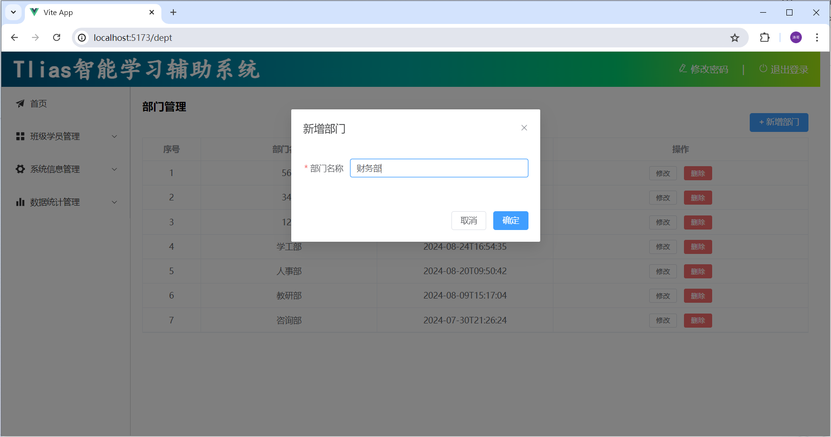Click the 退出登录 logout link
The width and height of the screenshot is (831, 437).
(x=784, y=69)
